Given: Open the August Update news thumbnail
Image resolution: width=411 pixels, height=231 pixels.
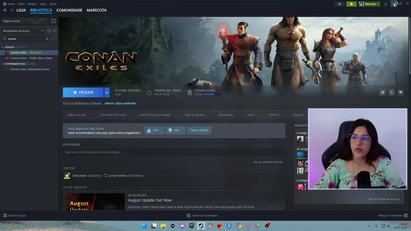Looking at the screenshot, I should click(x=95, y=201).
